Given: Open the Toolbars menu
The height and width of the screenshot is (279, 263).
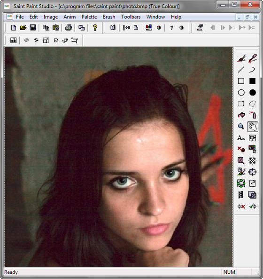Looking at the screenshot, I should click(x=131, y=17).
